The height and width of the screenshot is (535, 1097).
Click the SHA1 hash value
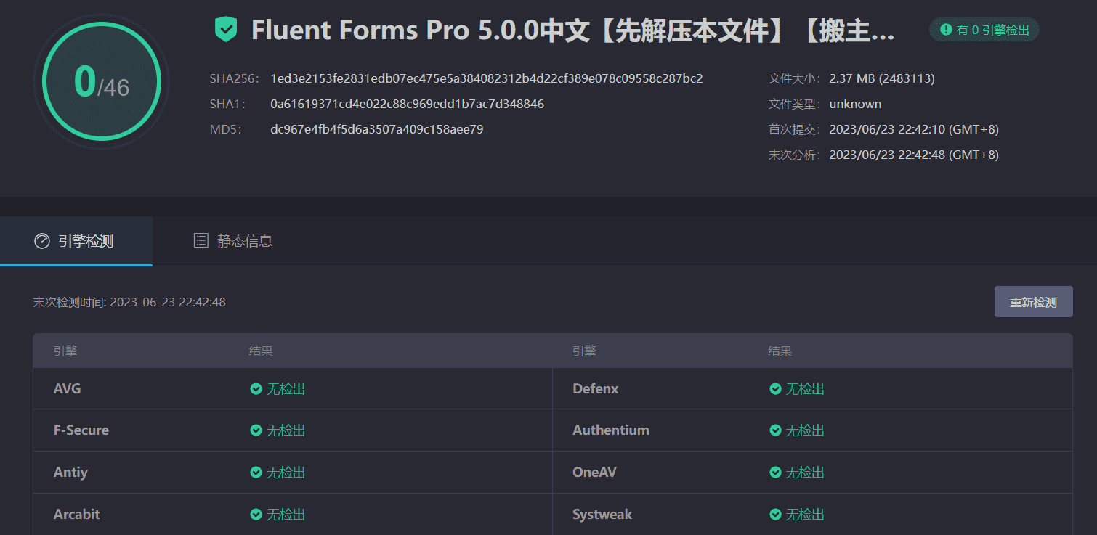click(408, 104)
